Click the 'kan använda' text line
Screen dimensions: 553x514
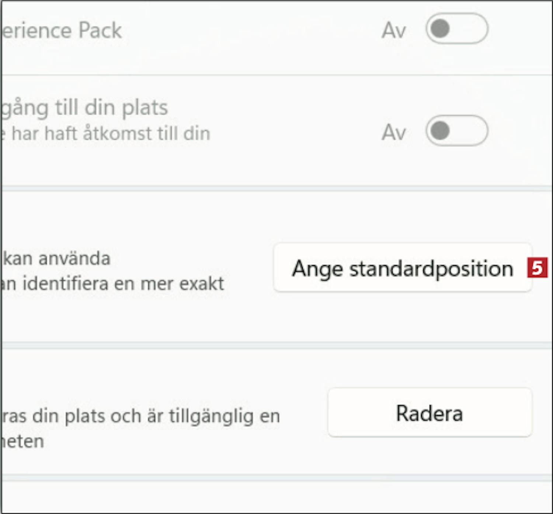point(56,258)
